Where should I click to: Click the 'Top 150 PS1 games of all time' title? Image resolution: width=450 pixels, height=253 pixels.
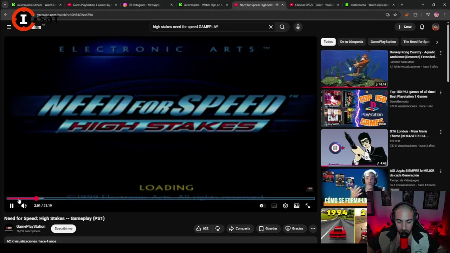(x=413, y=94)
